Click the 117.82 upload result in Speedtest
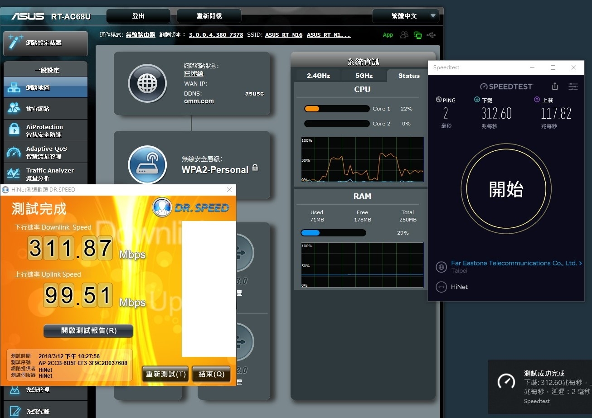The height and width of the screenshot is (418, 592). [556, 113]
